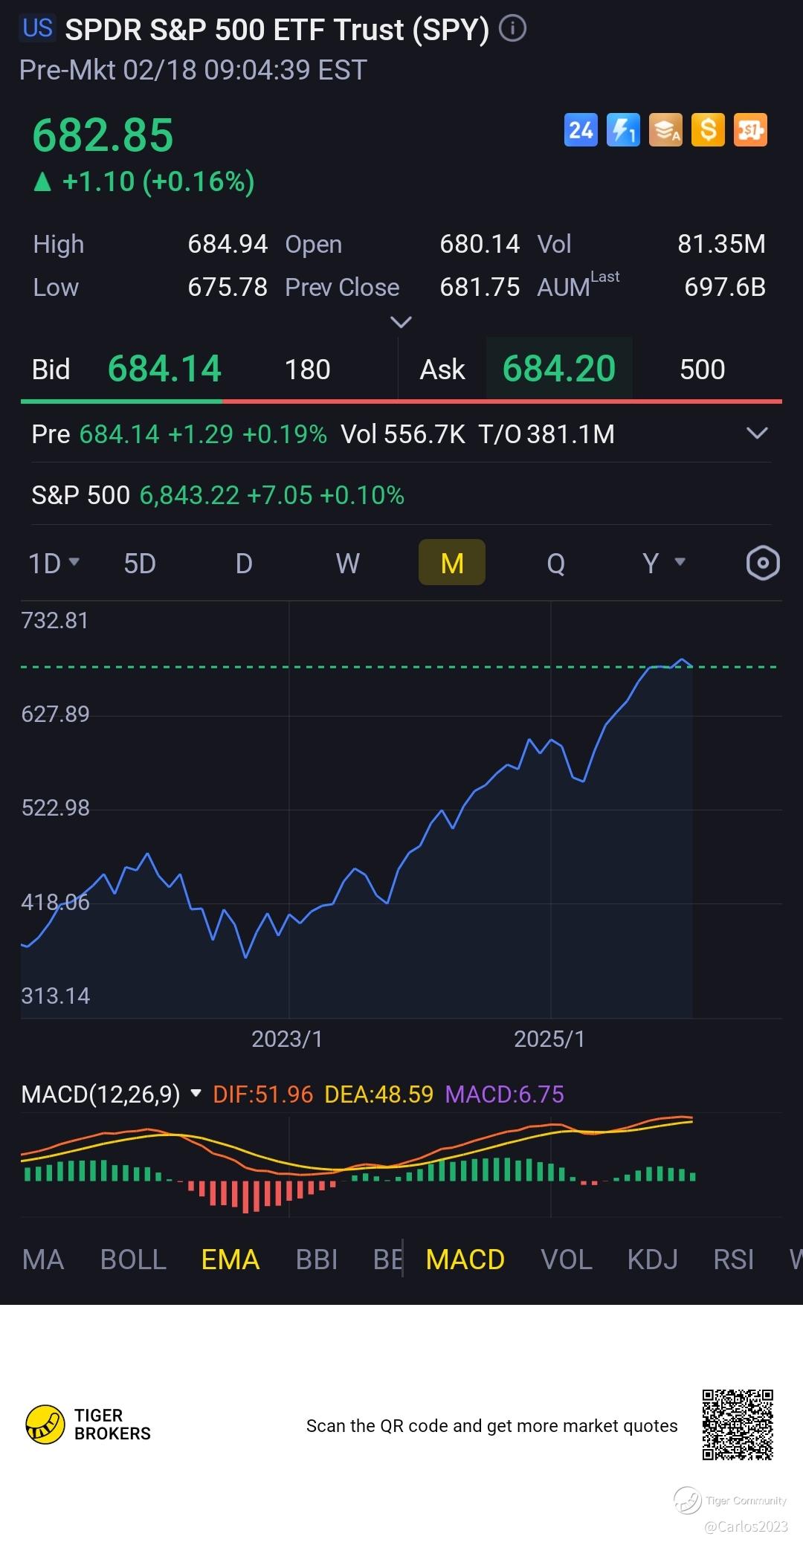Tap the yellow dollar sign badge

click(708, 131)
